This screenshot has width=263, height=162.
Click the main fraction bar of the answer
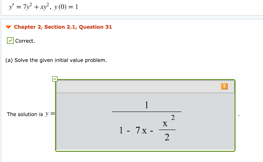pos(147,112)
